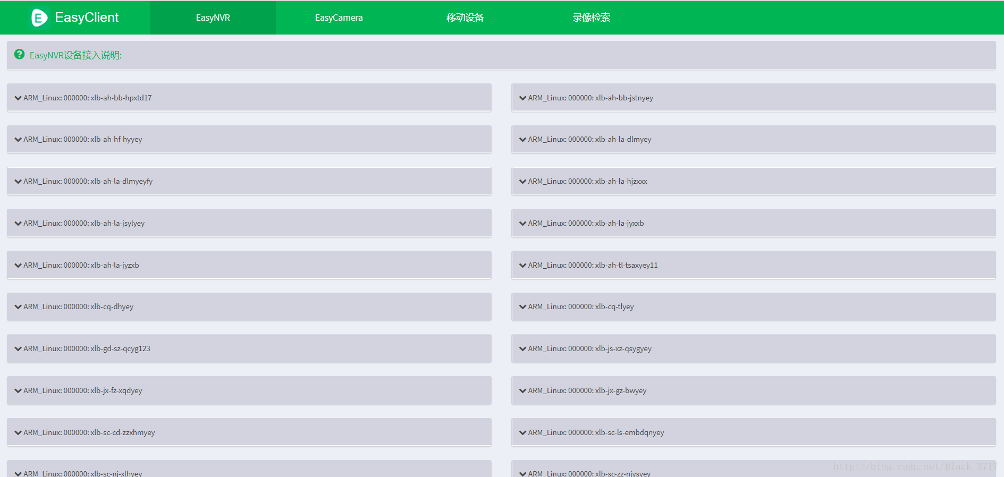Expand chevron for xlb-cq-dhyey
The width and height of the screenshot is (1004, 477).
pos(18,306)
